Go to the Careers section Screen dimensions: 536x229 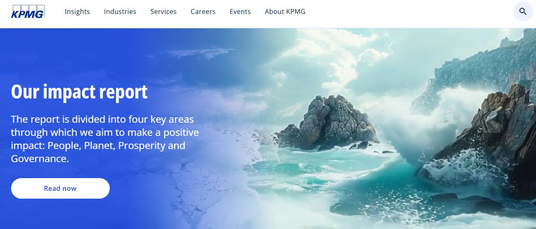(203, 11)
